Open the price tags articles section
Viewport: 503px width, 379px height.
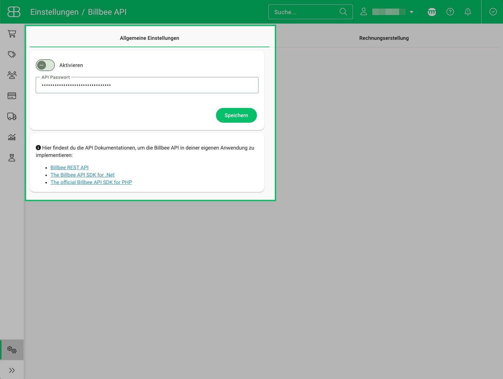(x=12, y=54)
